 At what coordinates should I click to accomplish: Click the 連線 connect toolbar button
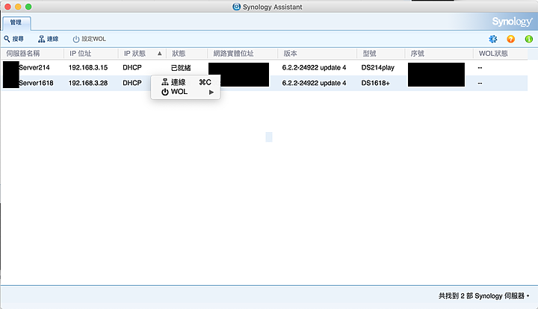[48, 39]
